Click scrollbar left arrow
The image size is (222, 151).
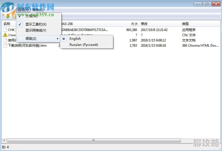4,141
